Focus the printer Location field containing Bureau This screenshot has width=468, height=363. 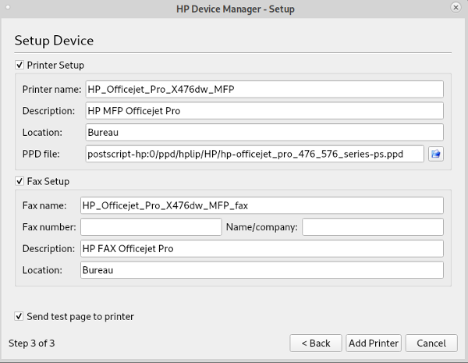[x=264, y=133]
